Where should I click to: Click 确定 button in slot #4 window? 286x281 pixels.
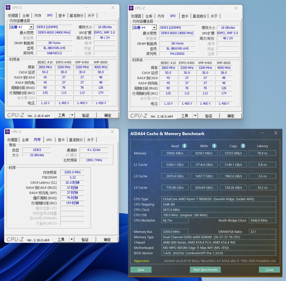coord(231,116)
